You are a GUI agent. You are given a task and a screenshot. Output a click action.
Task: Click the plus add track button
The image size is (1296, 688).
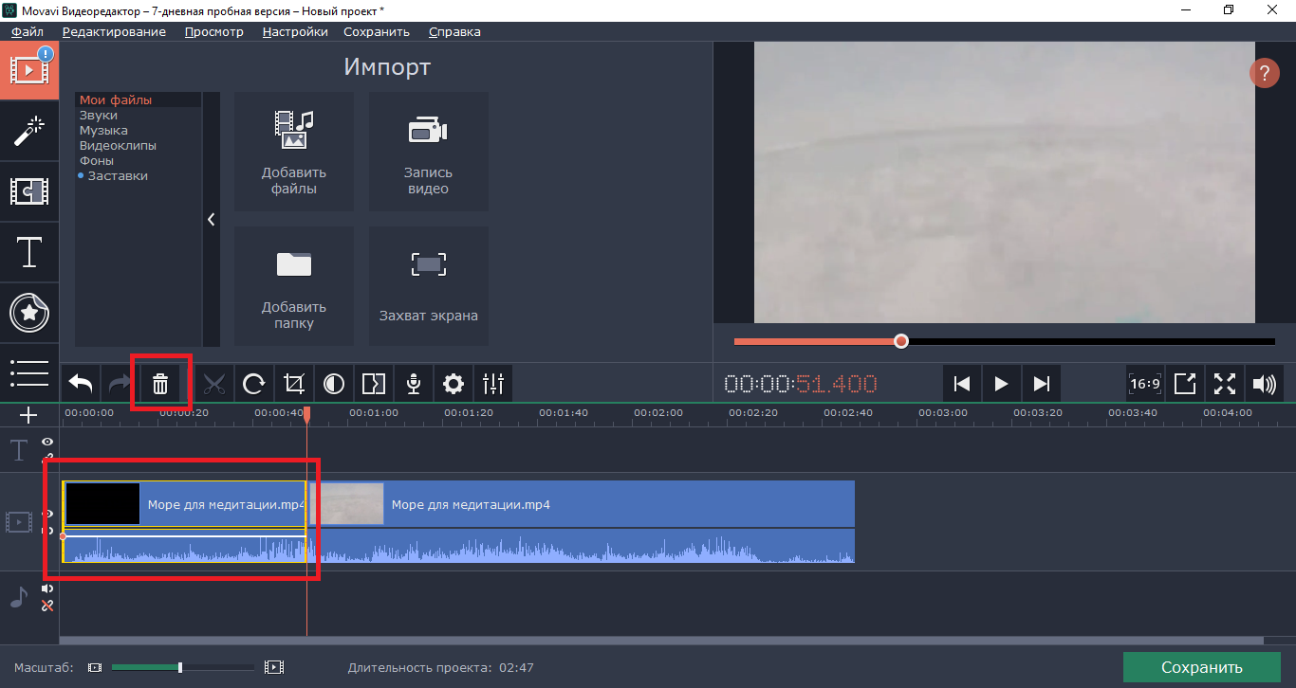click(x=29, y=415)
